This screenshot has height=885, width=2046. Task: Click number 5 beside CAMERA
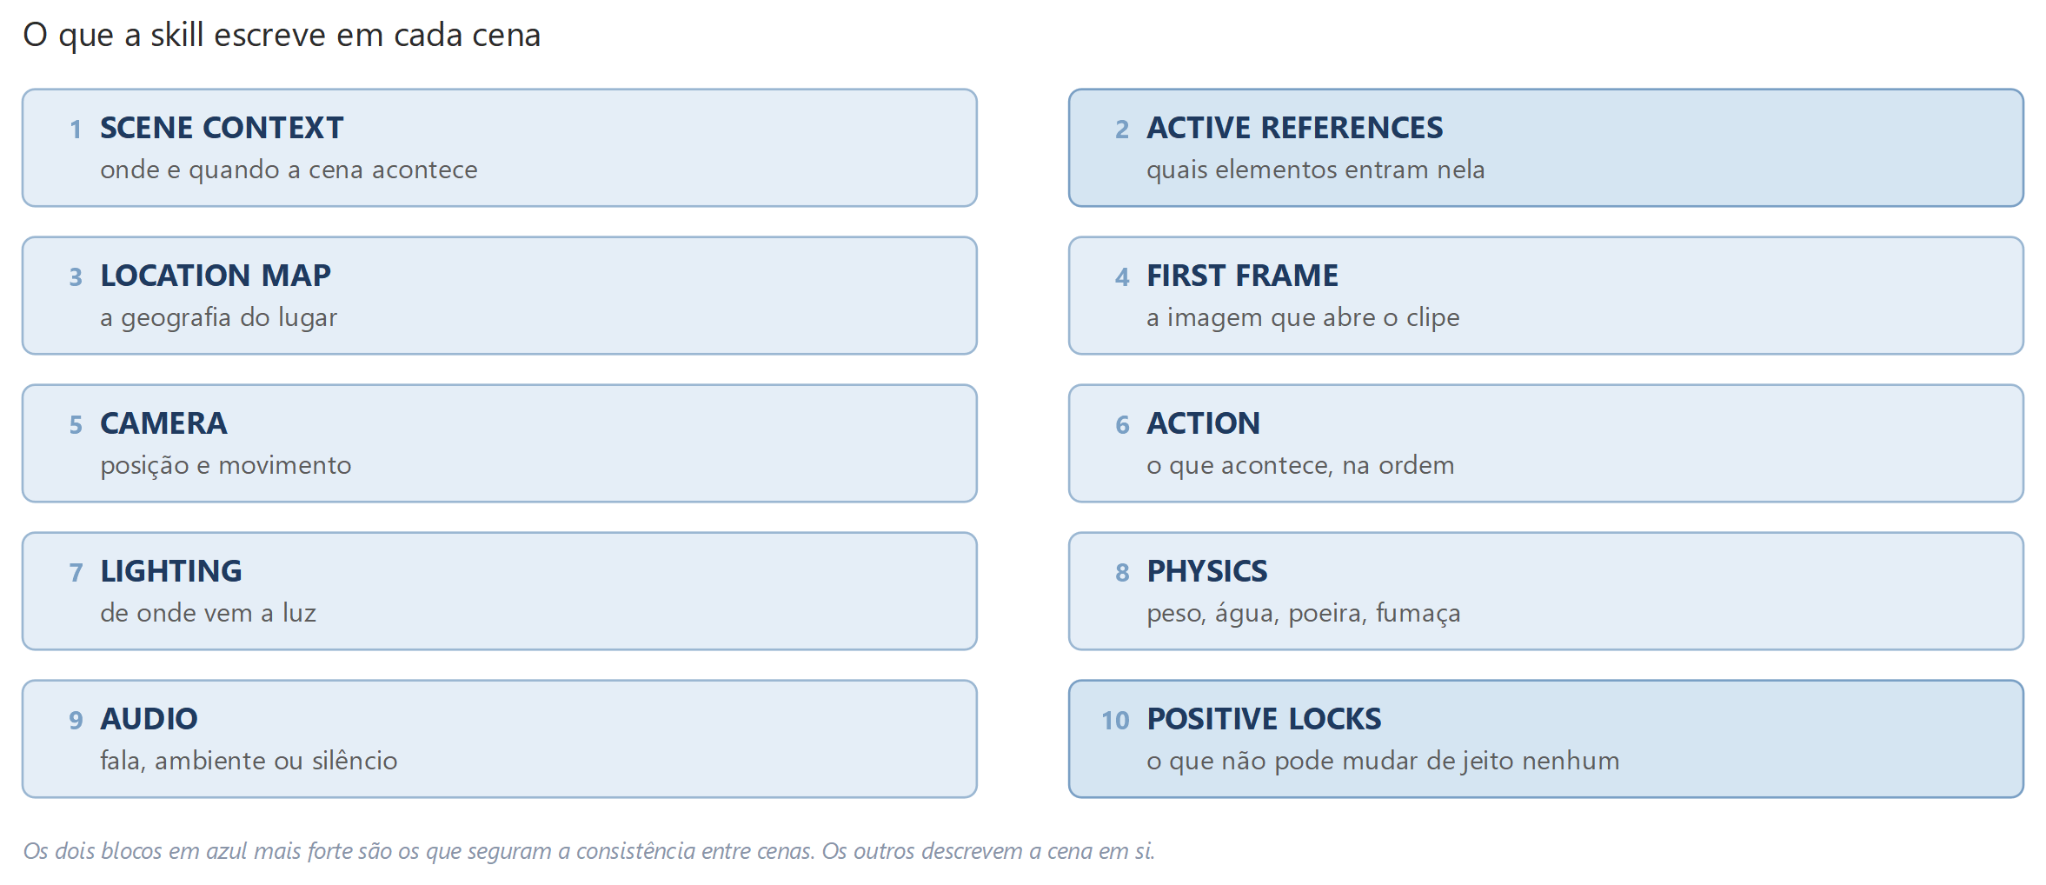tap(76, 425)
